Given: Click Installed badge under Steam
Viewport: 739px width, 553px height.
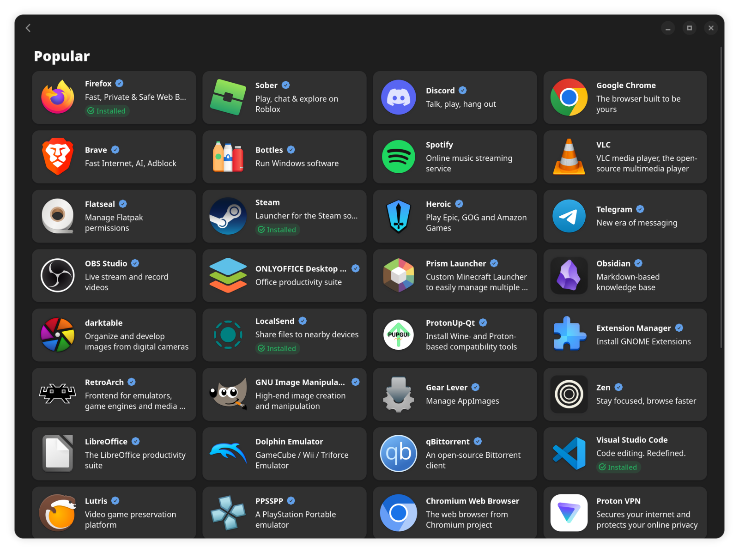Looking at the screenshot, I should (277, 230).
